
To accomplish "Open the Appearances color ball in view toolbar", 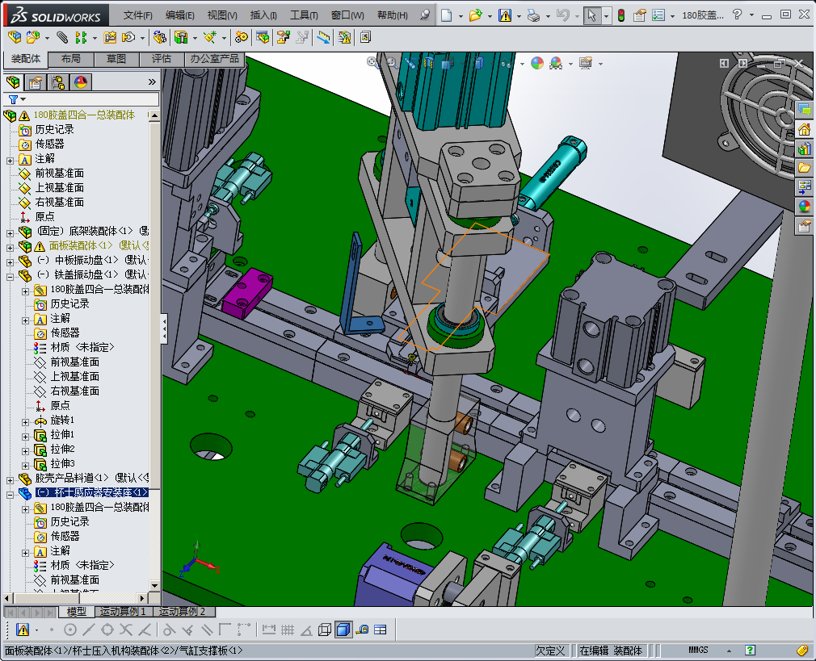I will pos(537,63).
